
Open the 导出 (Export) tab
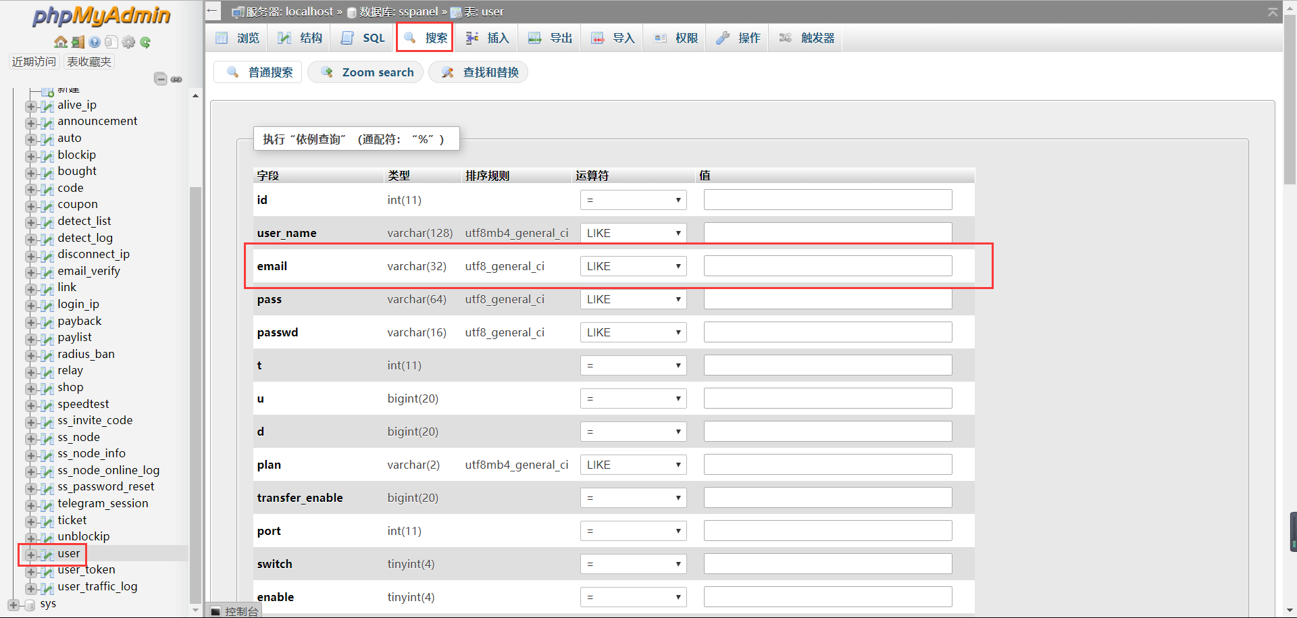[x=550, y=38]
